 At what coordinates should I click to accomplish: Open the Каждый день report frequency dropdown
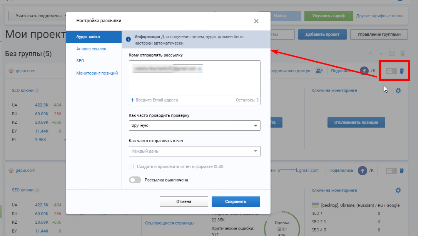click(194, 151)
